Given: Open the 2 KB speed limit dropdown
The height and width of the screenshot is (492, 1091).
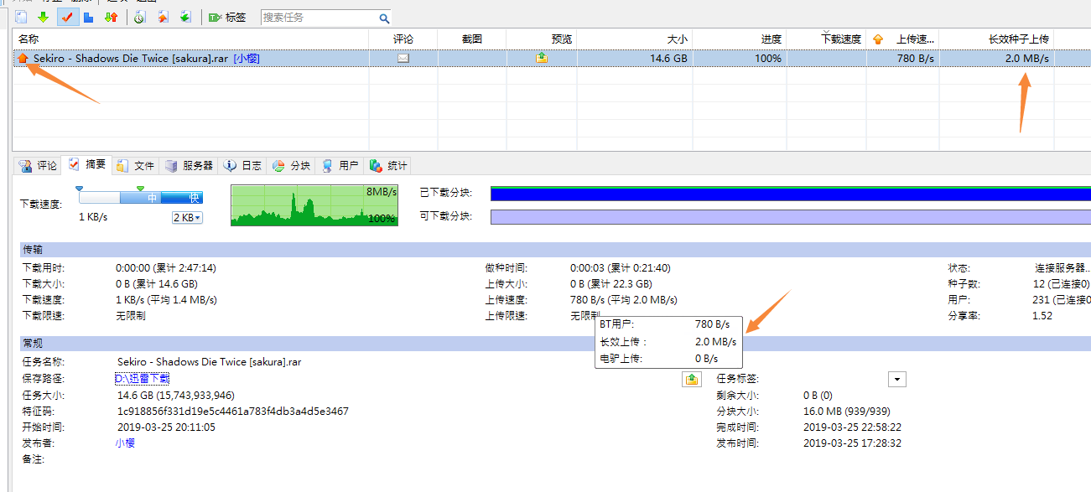Looking at the screenshot, I should pyautogui.click(x=187, y=218).
